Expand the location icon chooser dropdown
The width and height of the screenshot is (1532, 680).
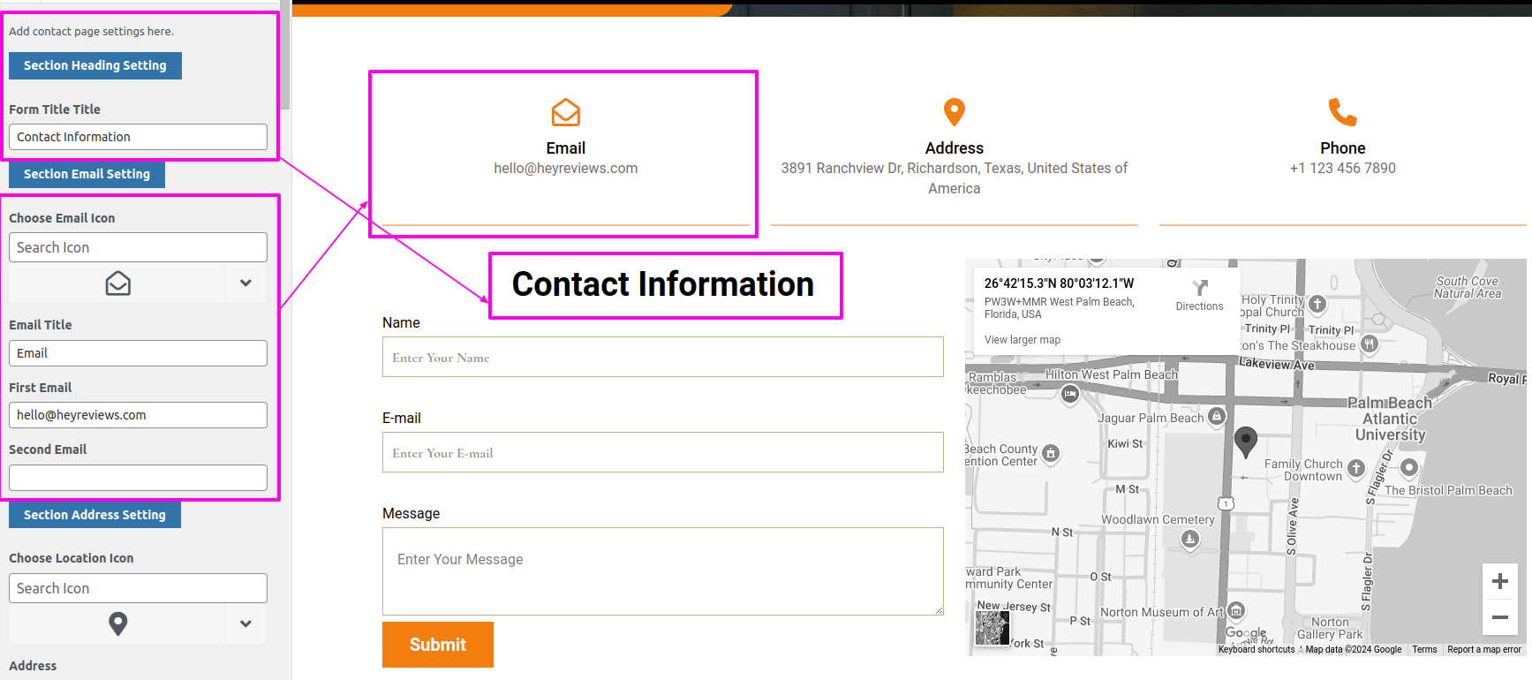pos(245,624)
